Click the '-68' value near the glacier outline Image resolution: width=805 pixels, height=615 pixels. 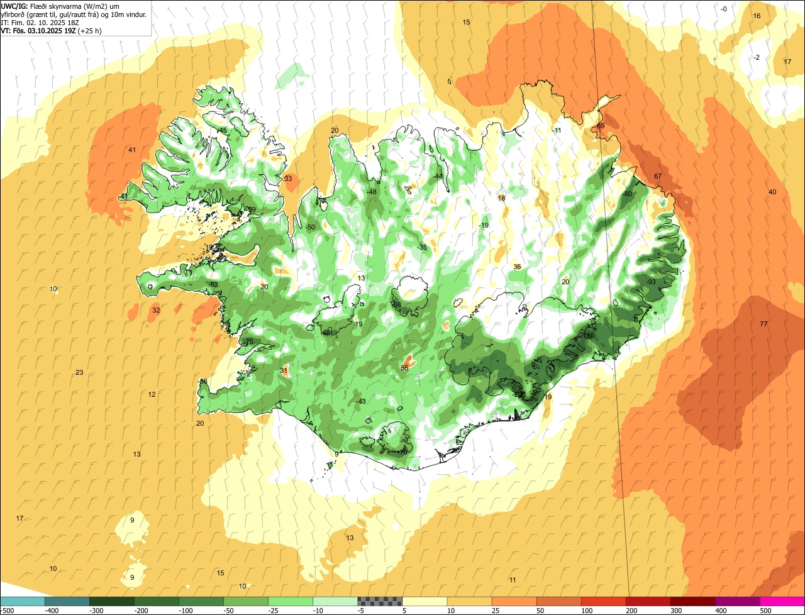pos(396,304)
